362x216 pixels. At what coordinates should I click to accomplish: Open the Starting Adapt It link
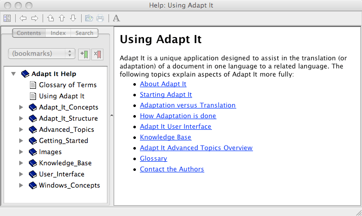point(166,95)
